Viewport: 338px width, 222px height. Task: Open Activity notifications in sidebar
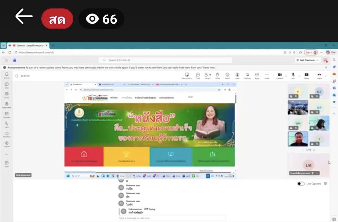(x=7, y=75)
